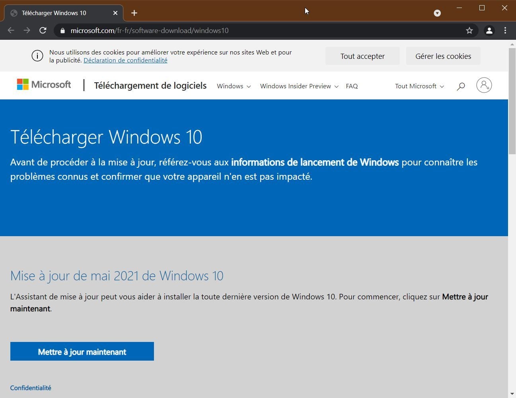516x398 pixels.
Task: Click Mettre à jour maintenant button
Action: click(82, 351)
